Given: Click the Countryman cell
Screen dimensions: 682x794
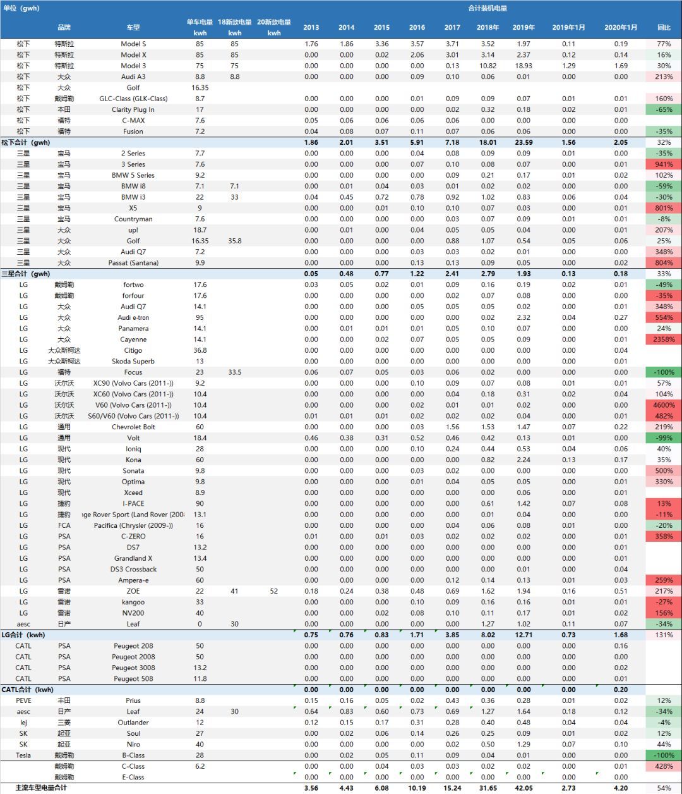Looking at the screenshot, I should pos(133,219).
